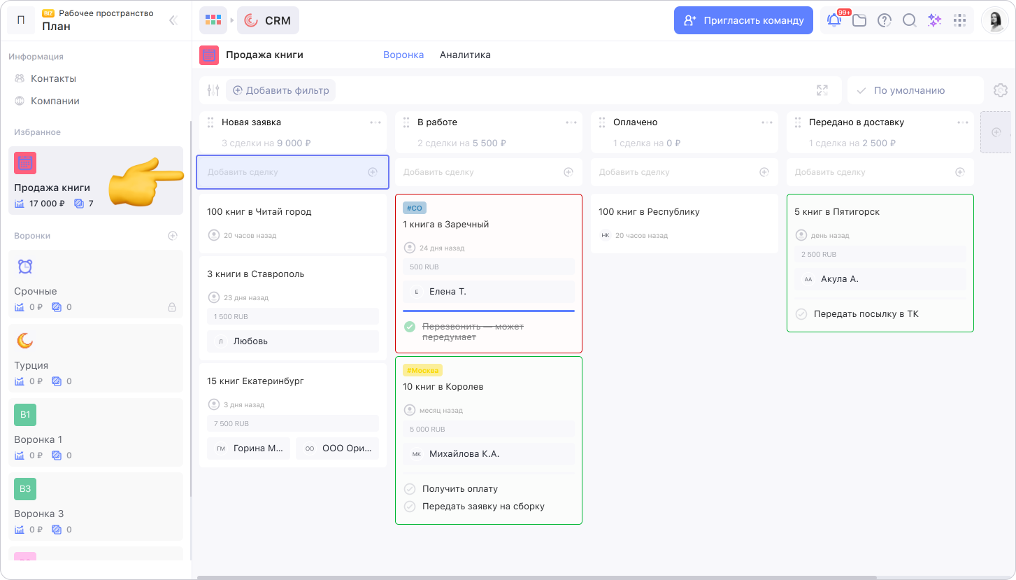Click the AI sparkles icon in header
This screenshot has height=580, width=1016.
click(934, 20)
